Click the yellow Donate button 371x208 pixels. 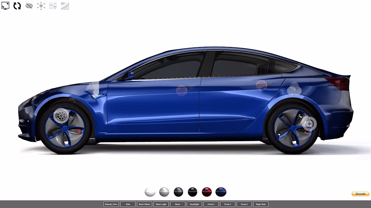click(x=360, y=194)
